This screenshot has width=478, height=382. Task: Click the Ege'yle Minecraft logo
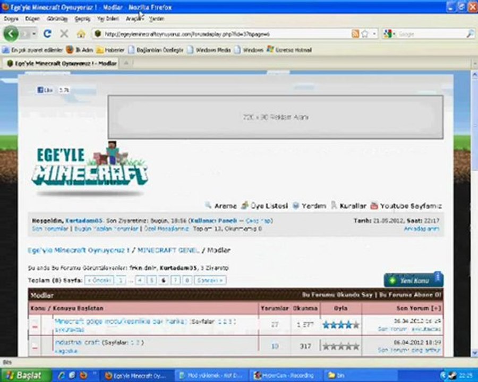point(90,168)
